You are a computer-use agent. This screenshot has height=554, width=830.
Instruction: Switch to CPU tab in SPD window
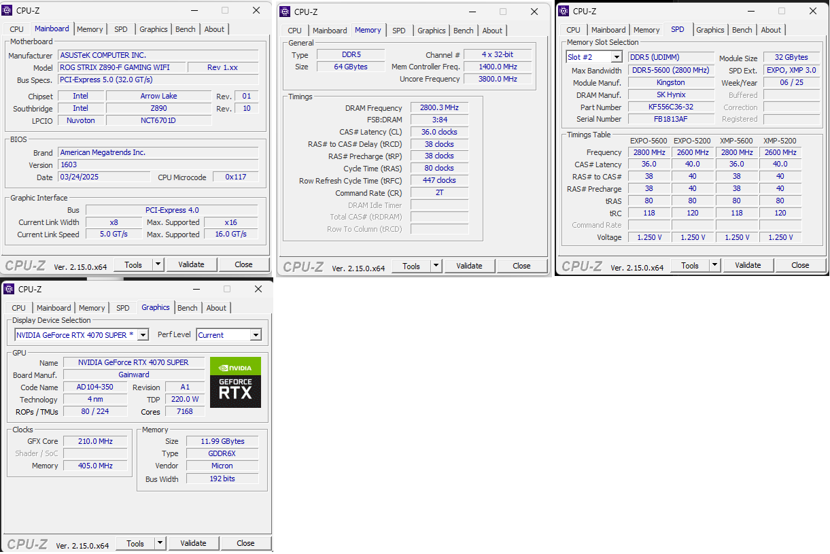tap(574, 30)
